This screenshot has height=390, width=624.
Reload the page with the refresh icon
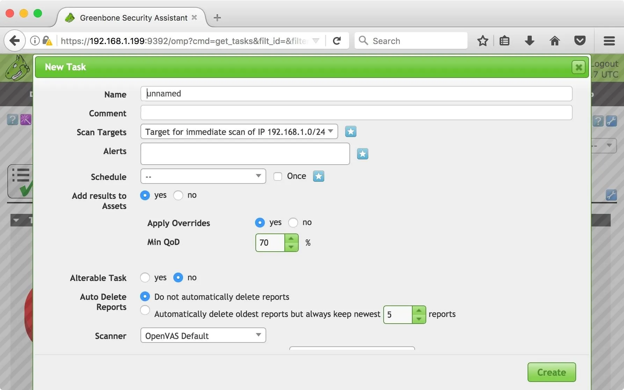pos(337,41)
